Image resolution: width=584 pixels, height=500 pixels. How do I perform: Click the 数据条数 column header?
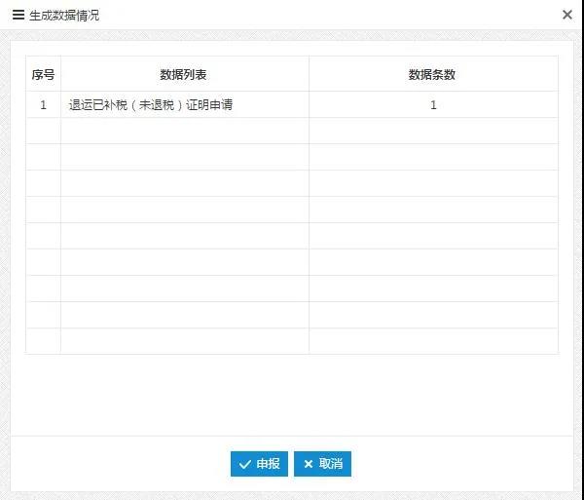[432, 75]
